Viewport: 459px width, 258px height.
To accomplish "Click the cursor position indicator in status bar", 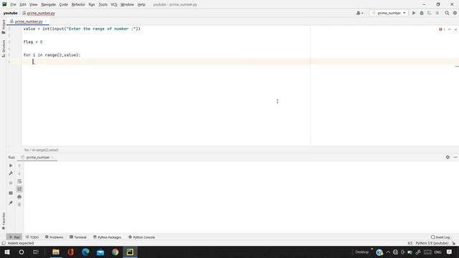I will point(410,244).
